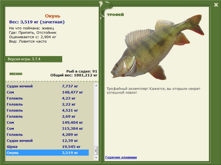221x165 pixels.
Task: Click the fish list scrollbar thumb
Action: click(96, 151)
